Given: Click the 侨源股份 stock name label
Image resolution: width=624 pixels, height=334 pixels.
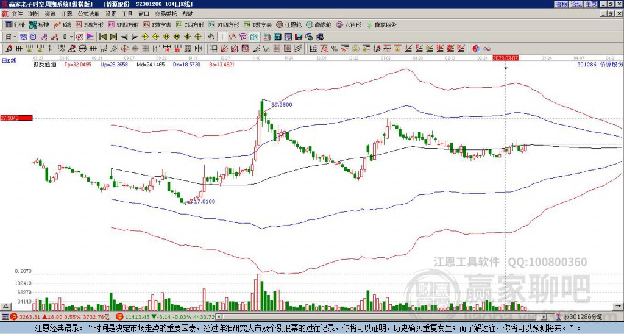Looking at the screenshot, I should [611, 64].
